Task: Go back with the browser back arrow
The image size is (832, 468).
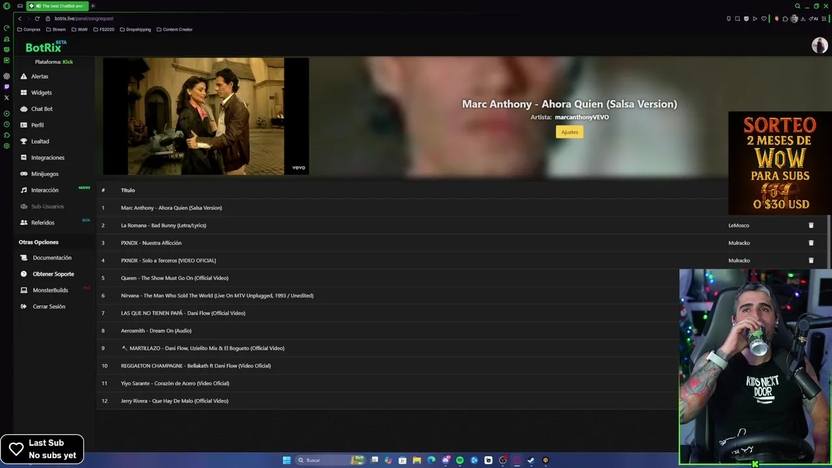Action: 19,19
